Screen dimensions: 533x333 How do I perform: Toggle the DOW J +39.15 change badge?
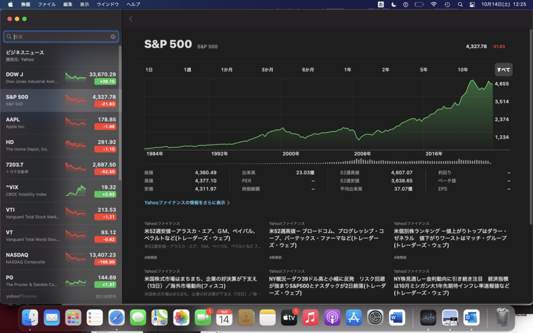(105, 82)
